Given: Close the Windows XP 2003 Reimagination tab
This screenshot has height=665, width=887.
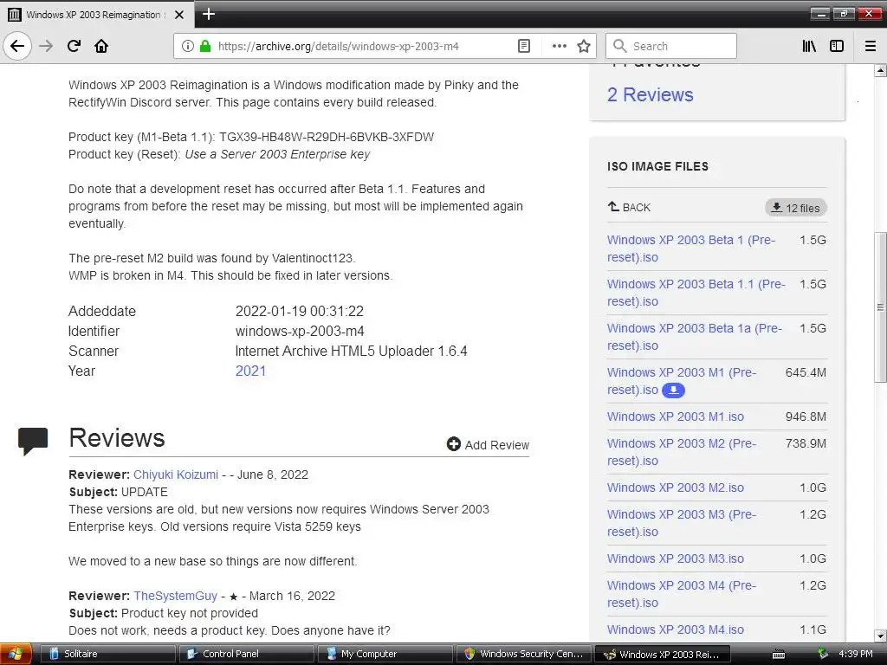Looking at the screenshot, I should coord(179,15).
